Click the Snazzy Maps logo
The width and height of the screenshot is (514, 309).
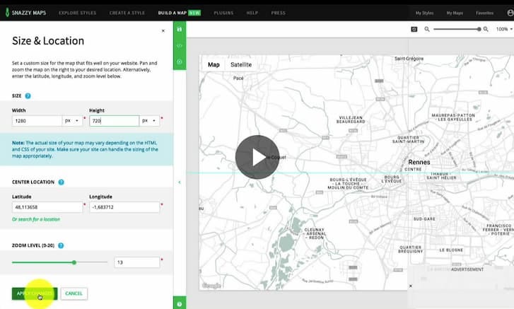tap(25, 13)
